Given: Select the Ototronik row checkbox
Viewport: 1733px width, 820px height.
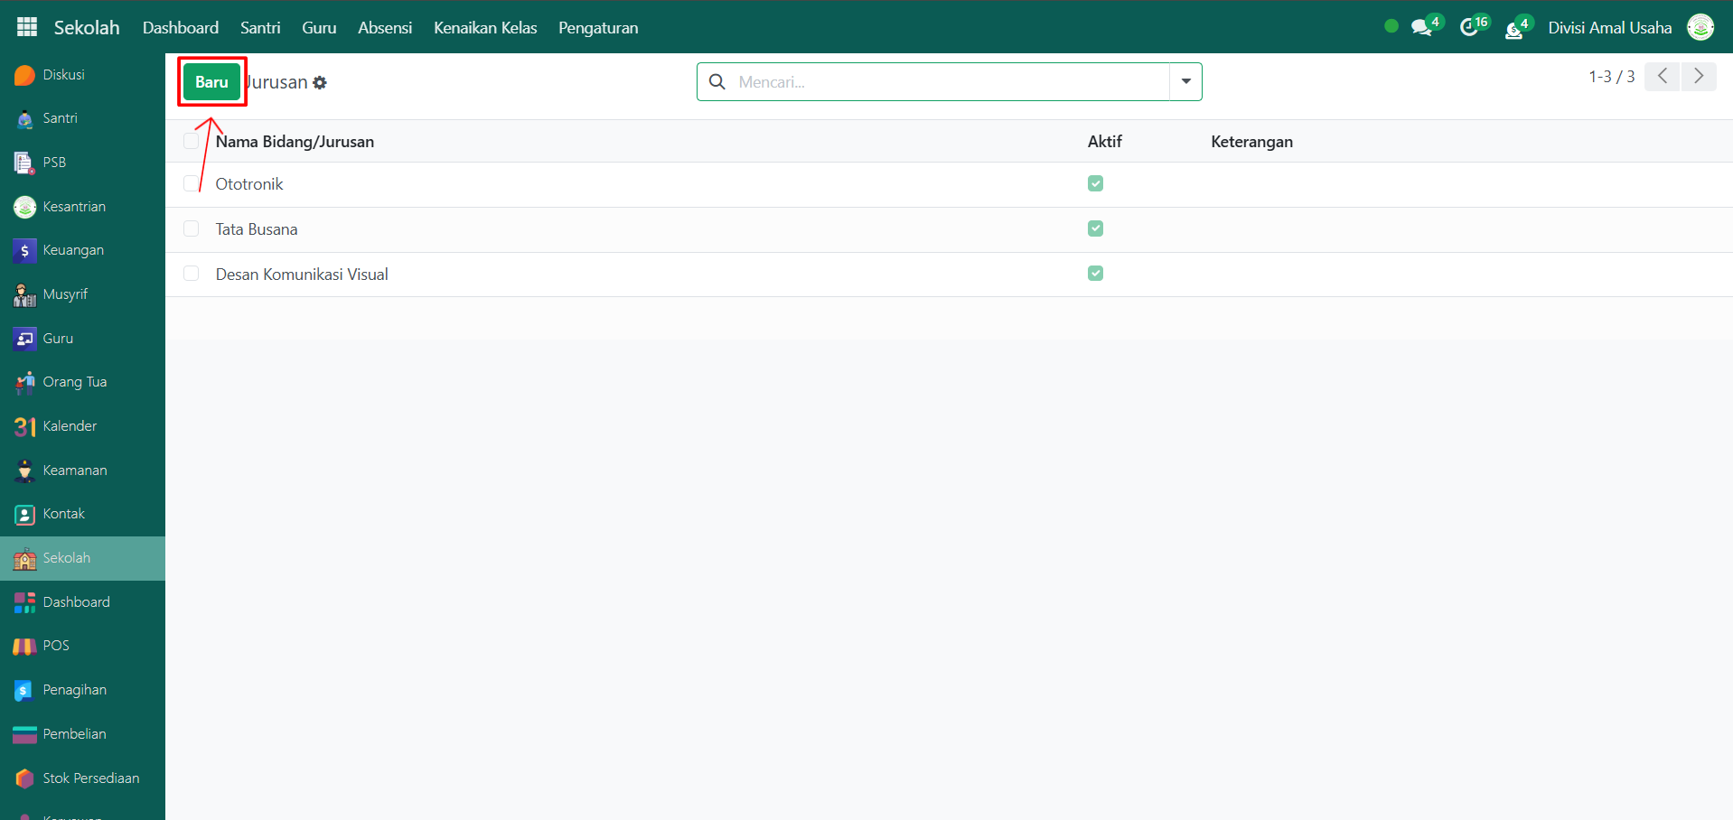Looking at the screenshot, I should click(191, 184).
